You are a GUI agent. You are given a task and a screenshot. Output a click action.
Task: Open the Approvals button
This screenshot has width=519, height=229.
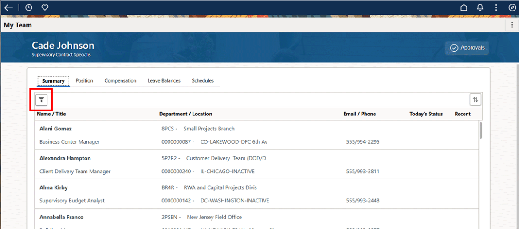pos(467,48)
